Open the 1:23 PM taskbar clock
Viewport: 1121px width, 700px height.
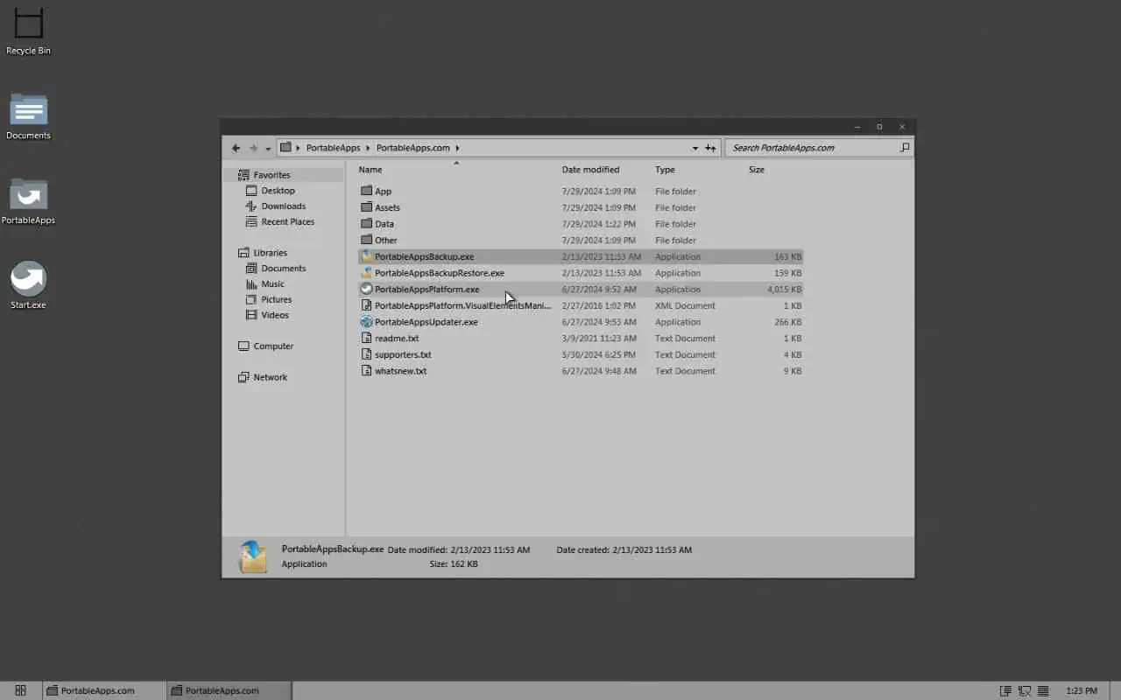(1082, 691)
